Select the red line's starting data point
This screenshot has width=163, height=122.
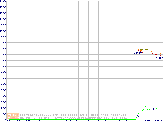[138, 50]
